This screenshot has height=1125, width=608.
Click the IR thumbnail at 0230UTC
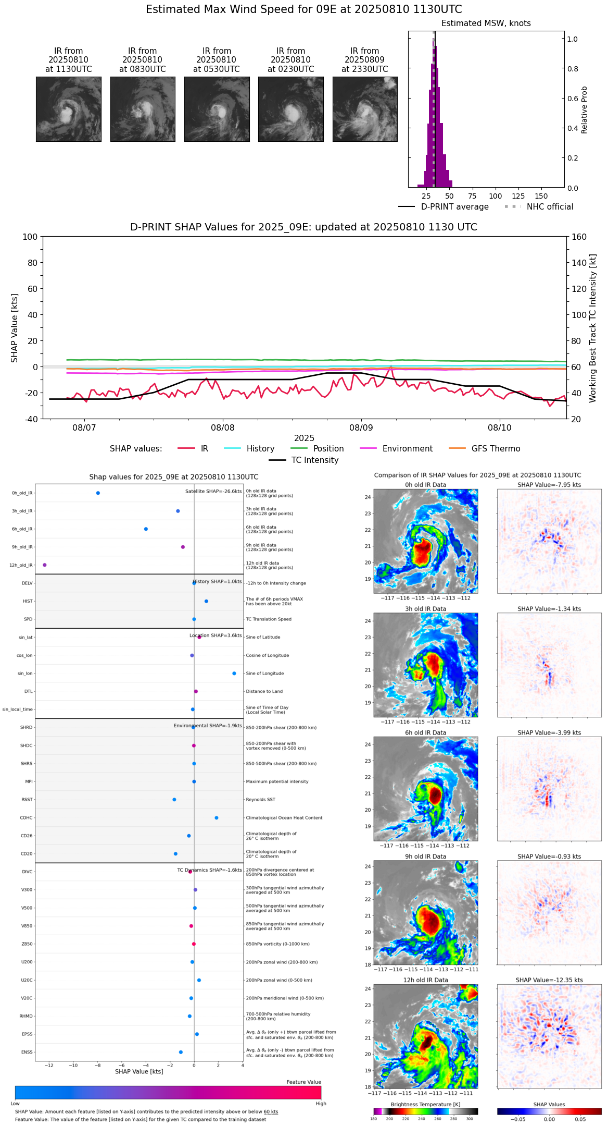(x=291, y=109)
